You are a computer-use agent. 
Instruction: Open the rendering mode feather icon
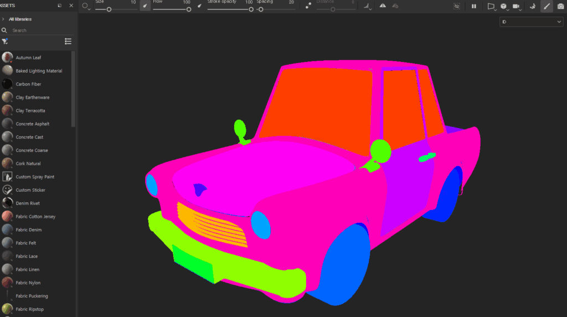[x=533, y=6]
